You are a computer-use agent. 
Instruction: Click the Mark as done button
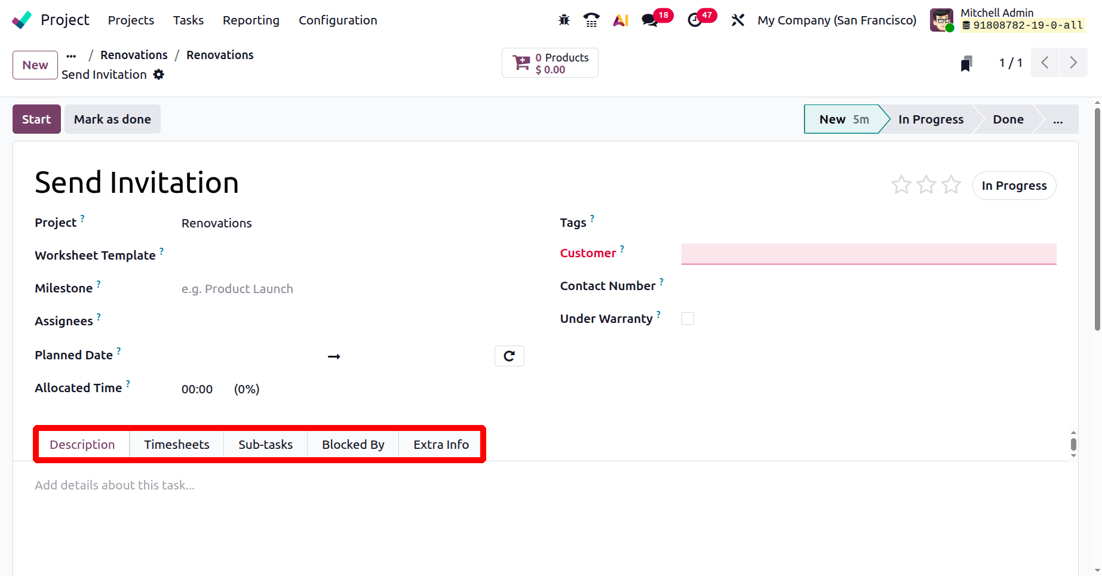click(112, 119)
